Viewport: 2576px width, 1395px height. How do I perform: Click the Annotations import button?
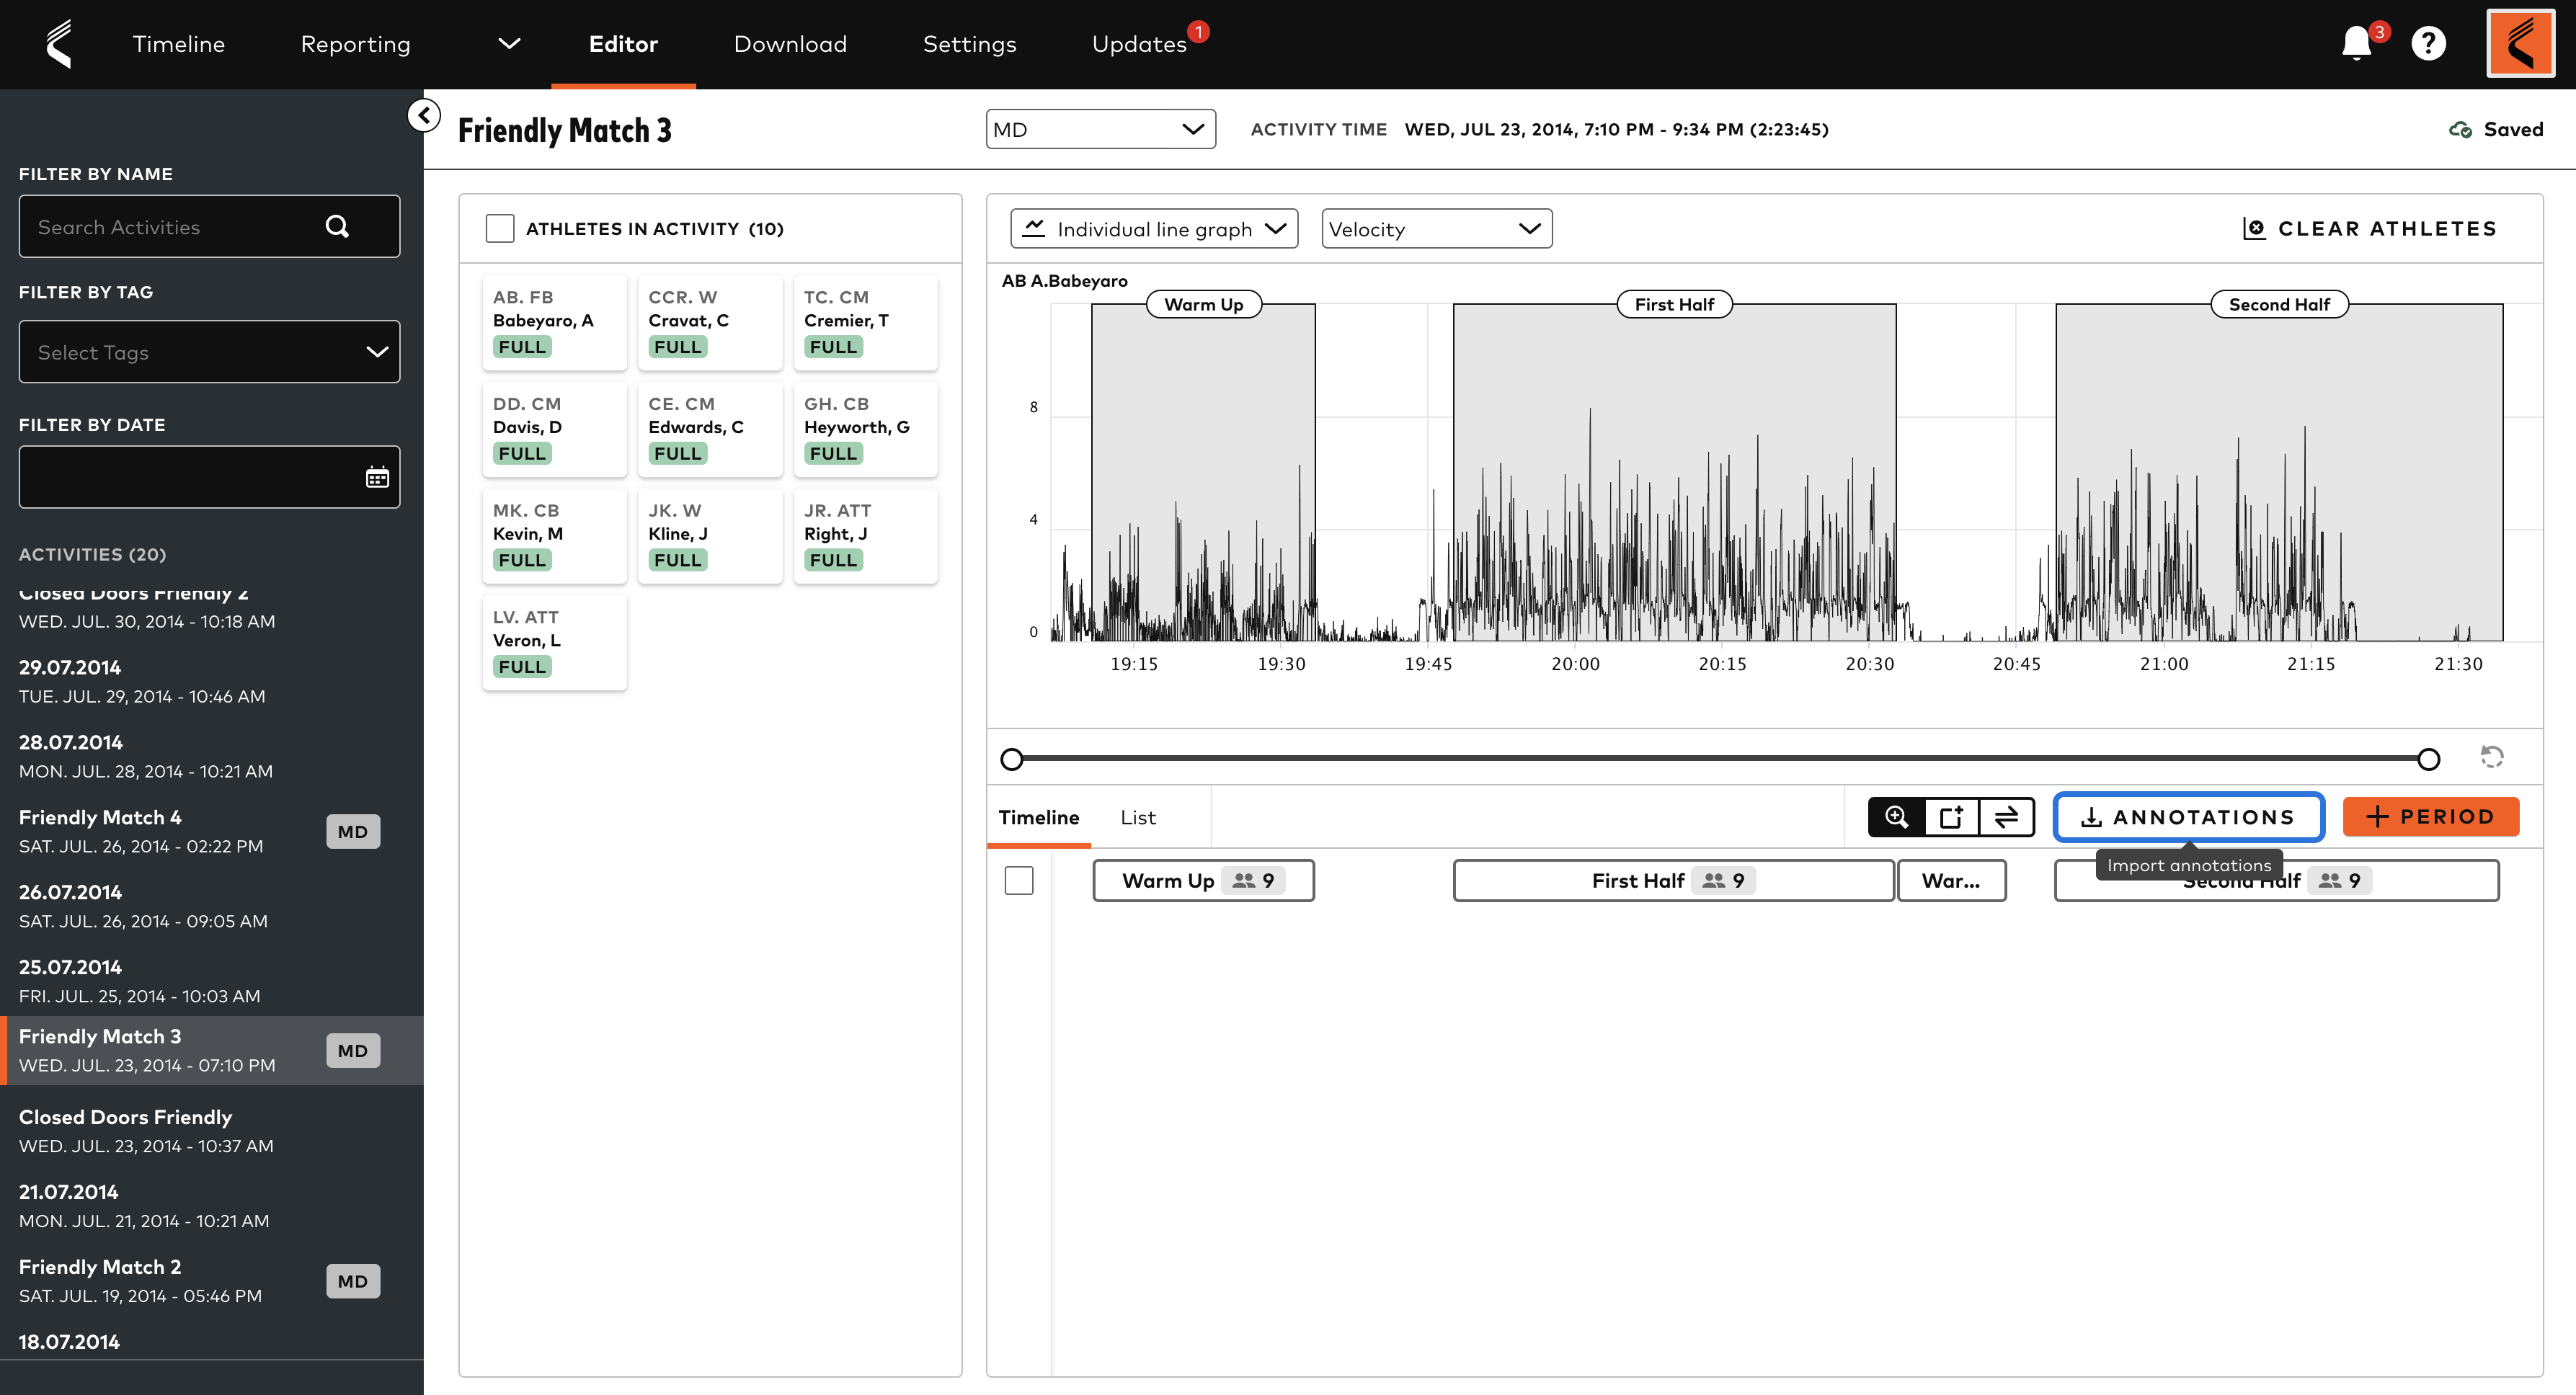pos(2189,816)
